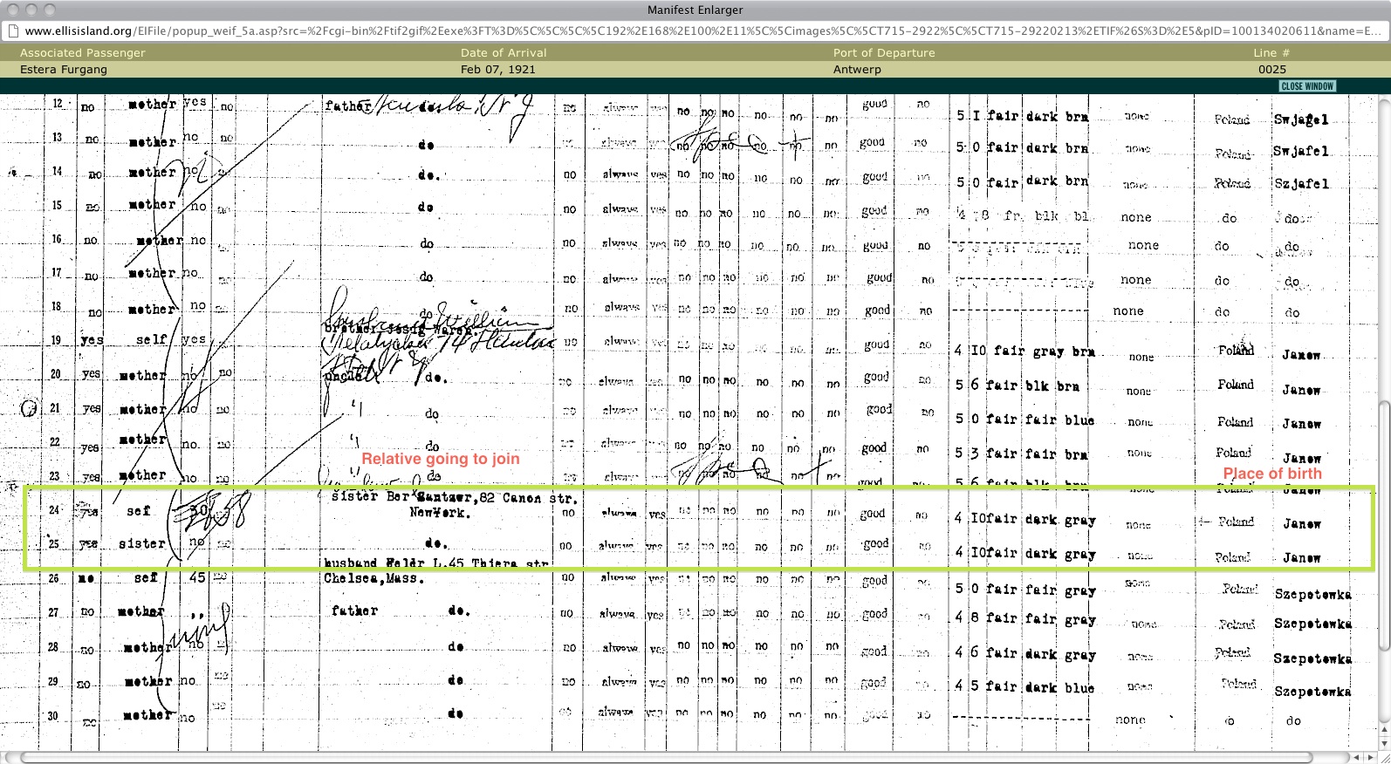
Task: Click the age 45 on line 26
Action: [x=197, y=577]
